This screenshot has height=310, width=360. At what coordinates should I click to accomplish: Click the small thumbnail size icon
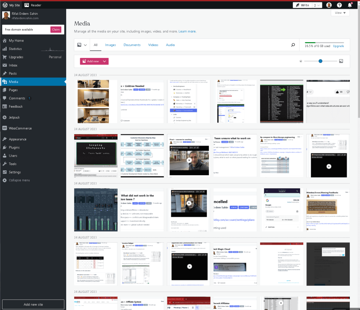click(301, 61)
